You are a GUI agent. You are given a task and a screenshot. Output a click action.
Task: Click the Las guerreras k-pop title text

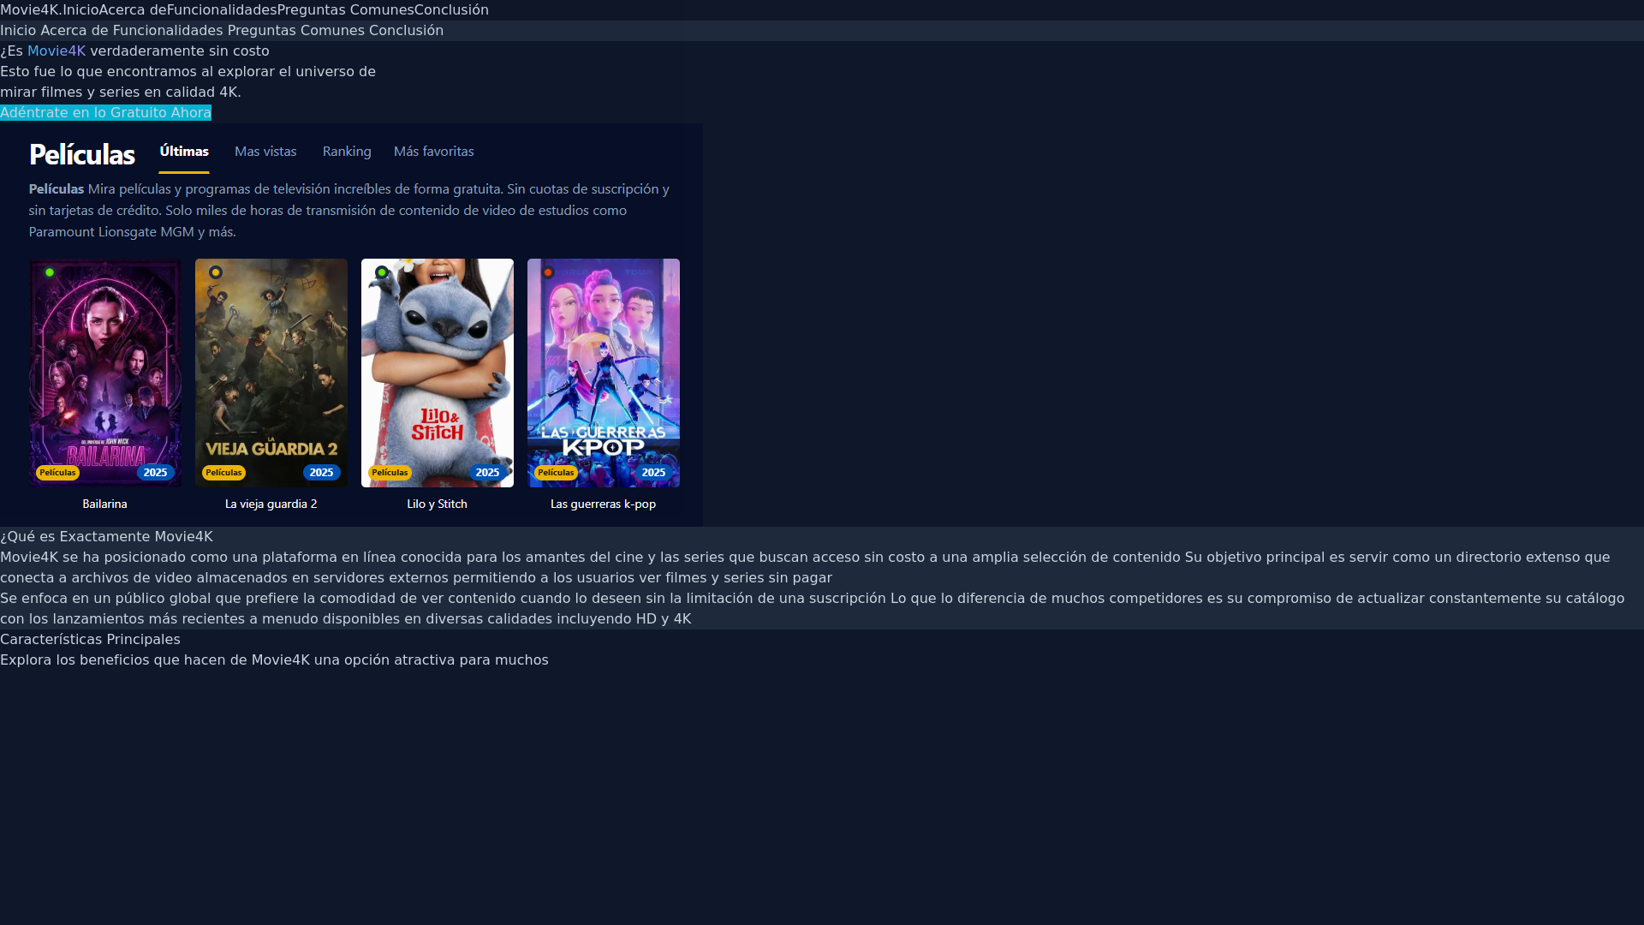(604, 504)
